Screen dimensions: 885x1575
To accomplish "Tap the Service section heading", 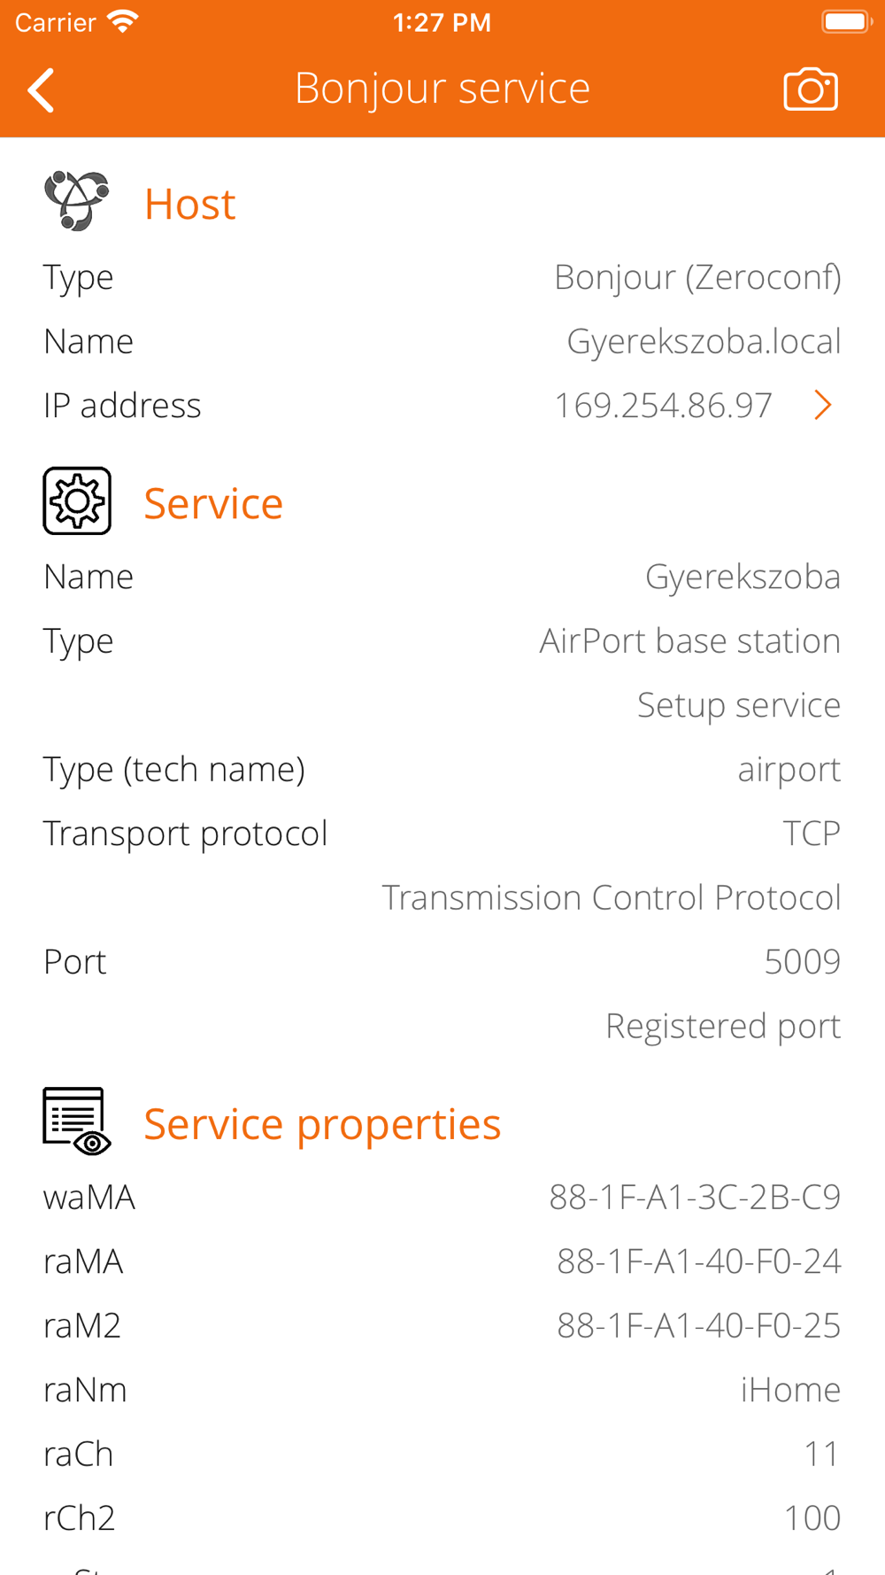I will (213, 503).
